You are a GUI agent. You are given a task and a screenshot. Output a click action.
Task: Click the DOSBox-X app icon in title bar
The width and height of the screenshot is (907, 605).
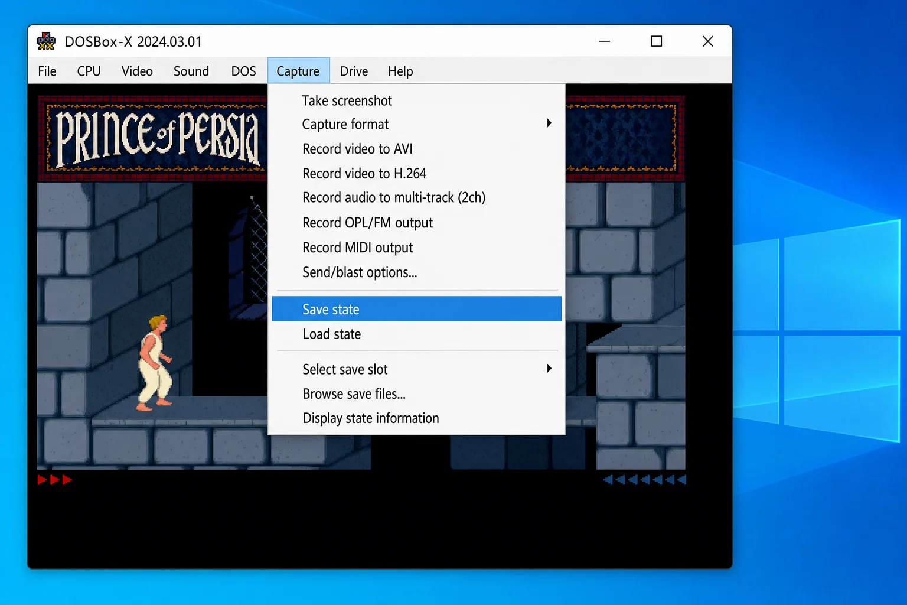[45, 41]
